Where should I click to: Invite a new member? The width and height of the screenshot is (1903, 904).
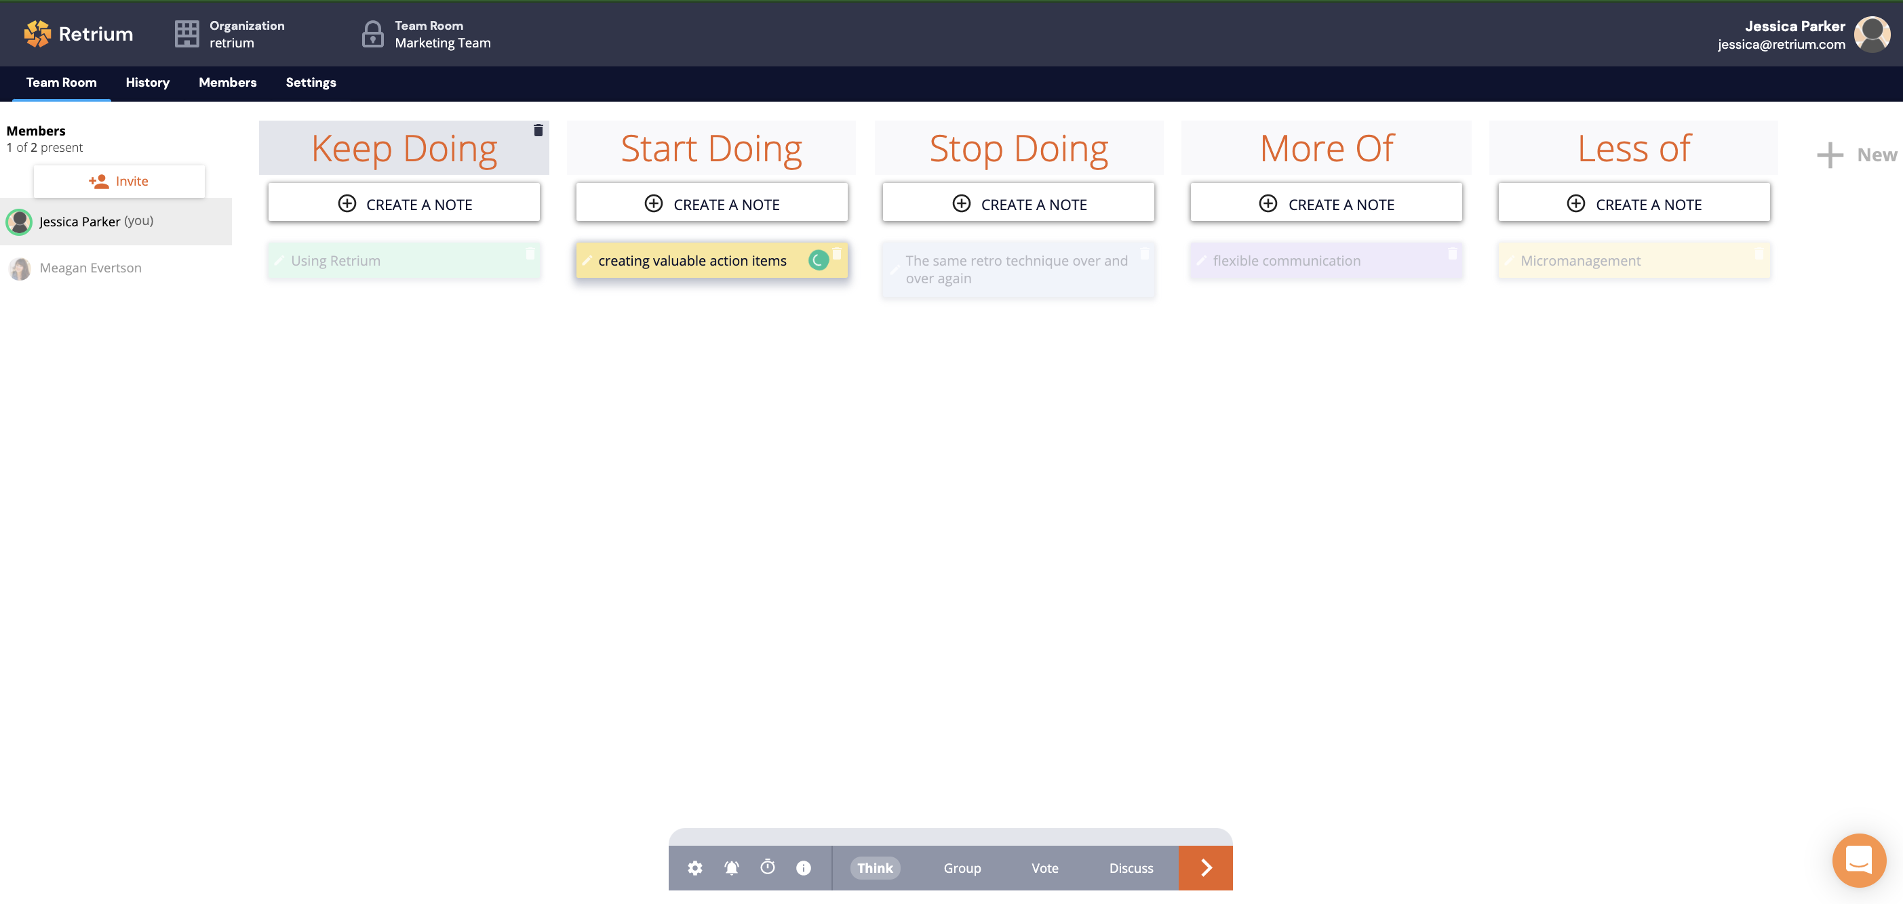pos(119,181)
